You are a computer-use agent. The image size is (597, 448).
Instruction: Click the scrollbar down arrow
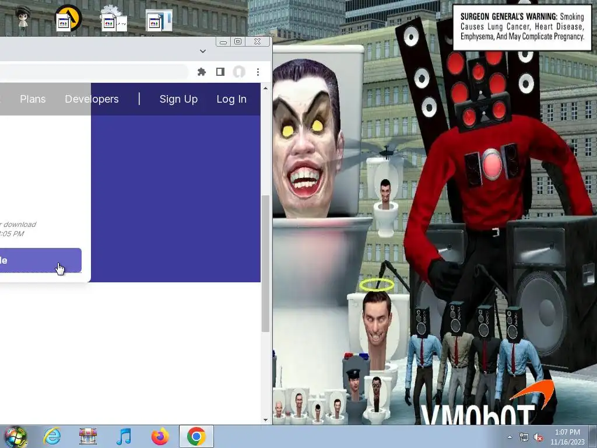coord(265,420)
